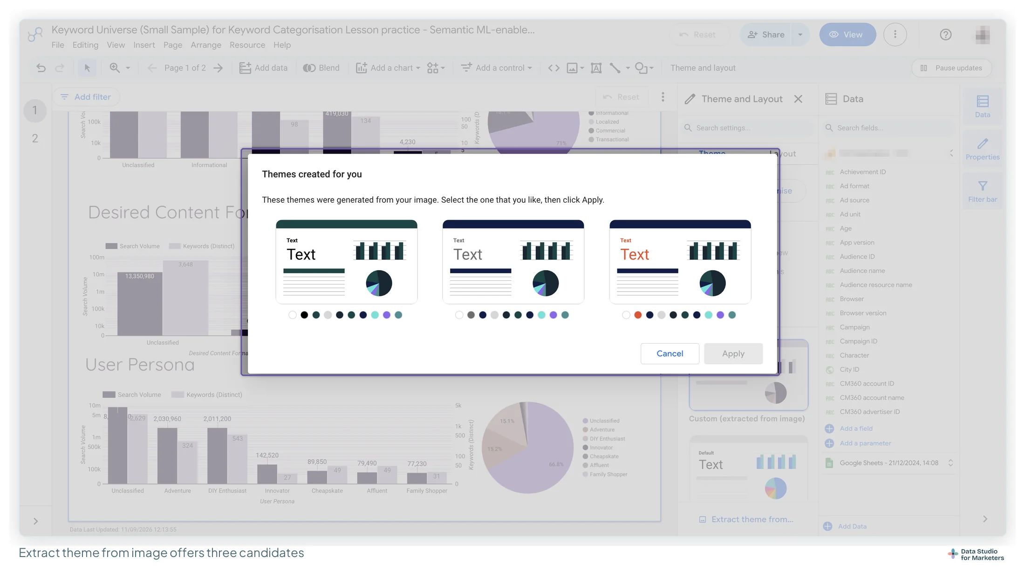Click the orange swatch under third theme
This screenshot has width=1025, height=571.
638,315
